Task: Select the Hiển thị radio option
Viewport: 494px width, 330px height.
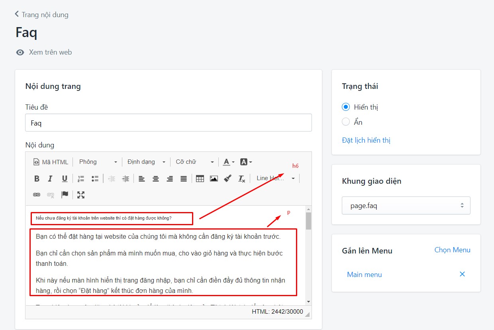Action: pyautogui.click(x=346, y=107)
